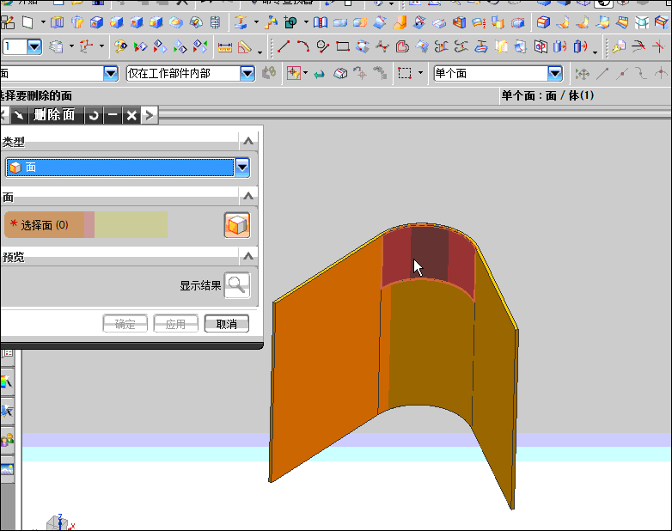Click the layer settings stacked-sheets icon
This screenshot has width=672, height=531.
tap(56, 46)
